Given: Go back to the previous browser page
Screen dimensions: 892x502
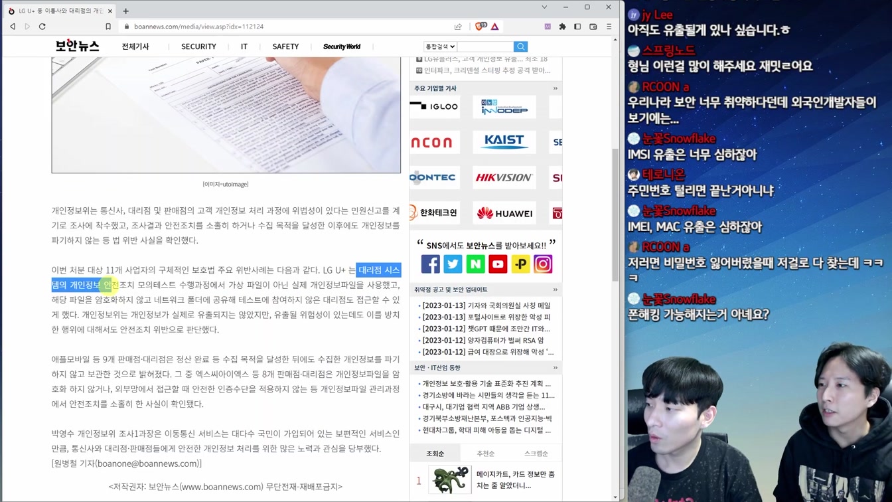Looking at the screenshot, I should tap(13, 27).
